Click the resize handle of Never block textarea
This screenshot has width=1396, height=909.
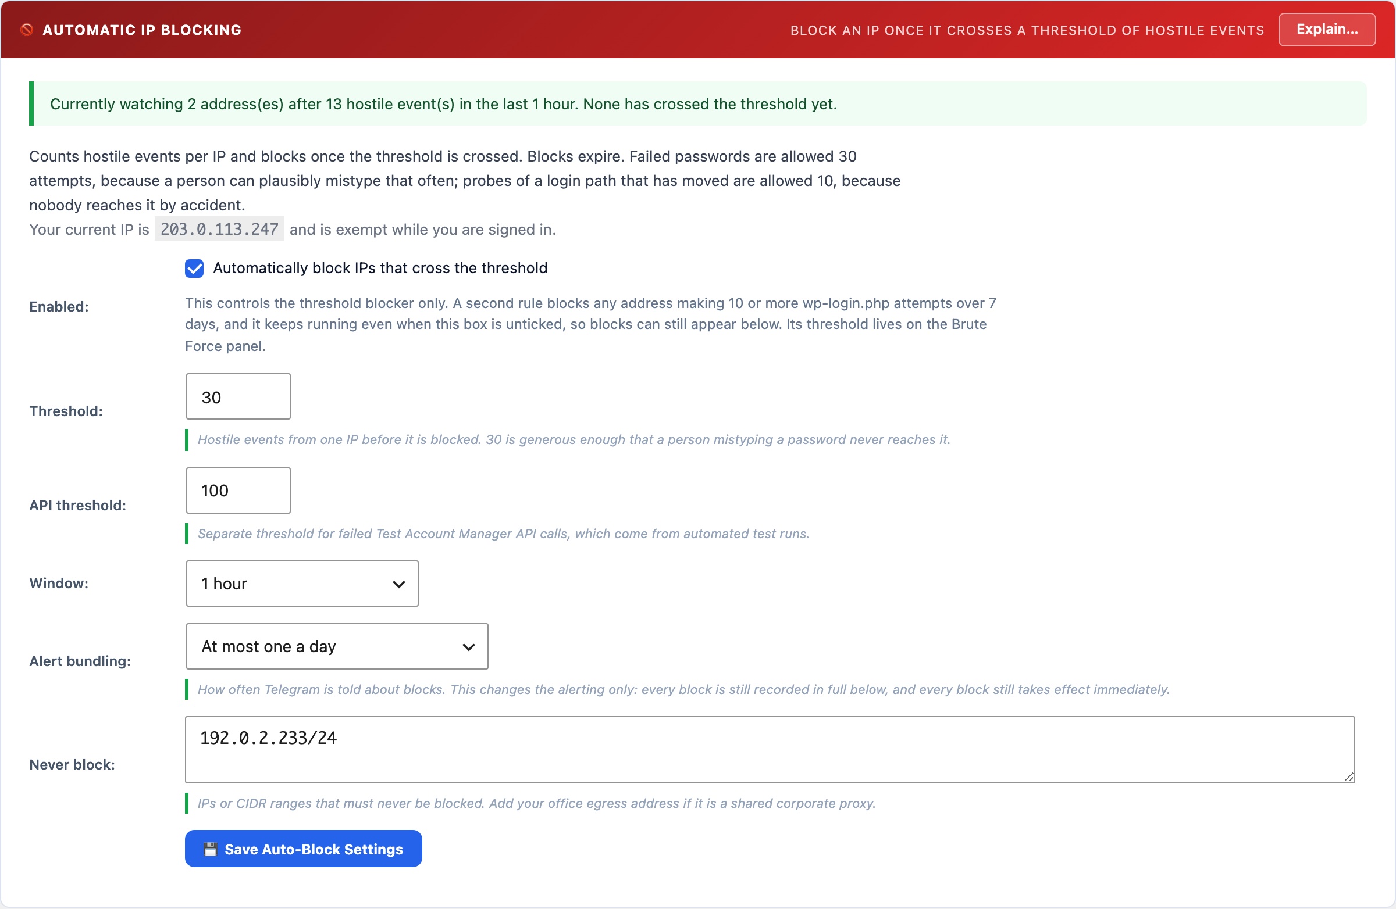click(1348, 777)
